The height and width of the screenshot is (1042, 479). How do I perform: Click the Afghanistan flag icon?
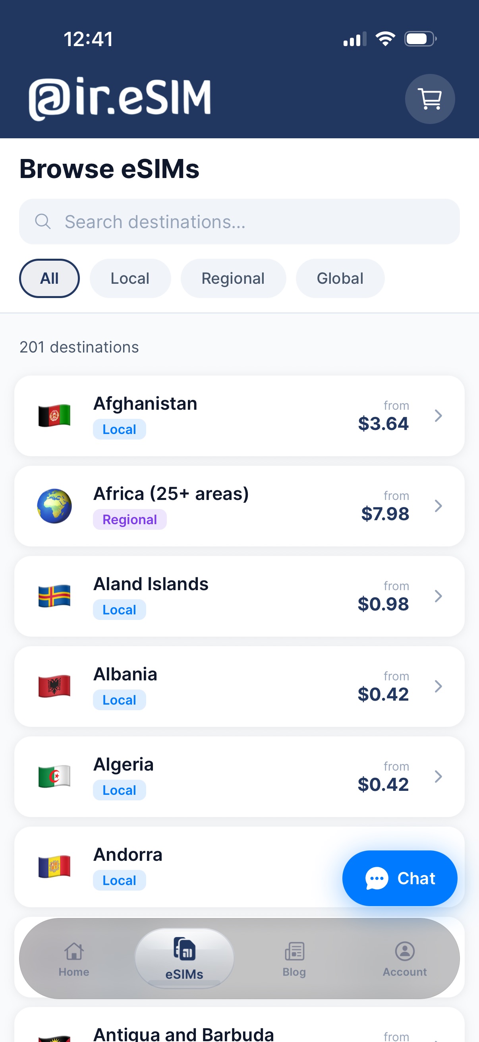point(54,415)
